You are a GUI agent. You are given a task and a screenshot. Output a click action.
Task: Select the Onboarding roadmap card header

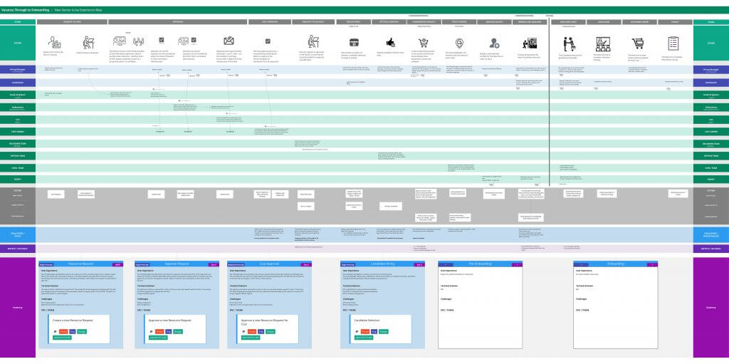point(616,264)
